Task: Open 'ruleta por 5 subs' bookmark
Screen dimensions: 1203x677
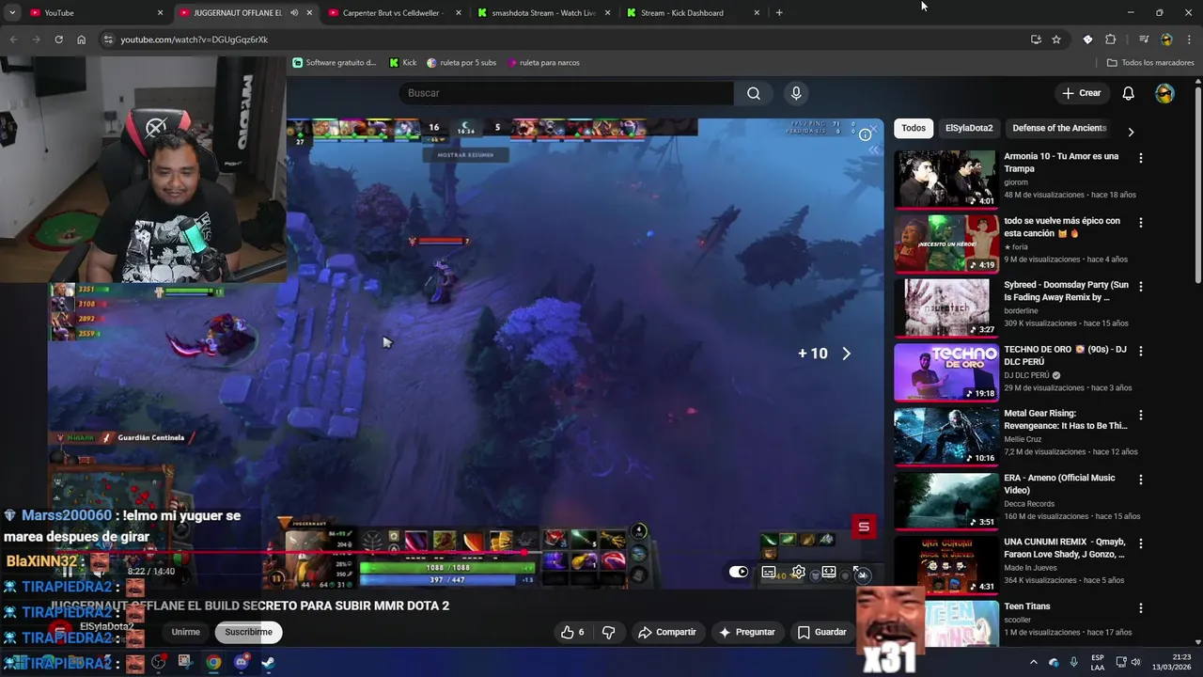Action: pos(461,63)
